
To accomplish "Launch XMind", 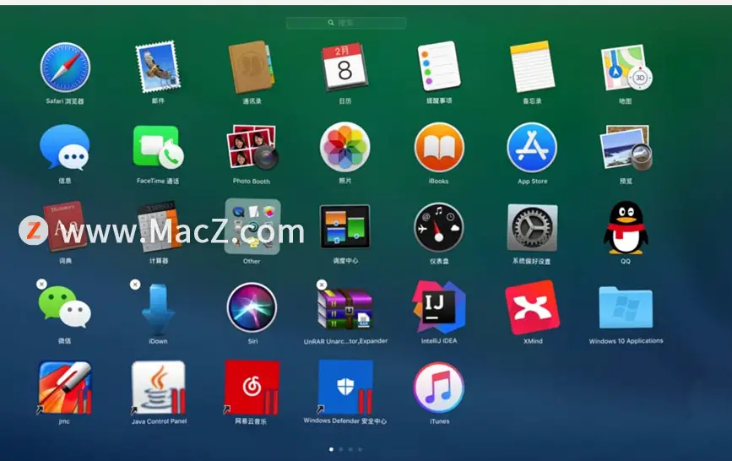I will tap(532, 307).
